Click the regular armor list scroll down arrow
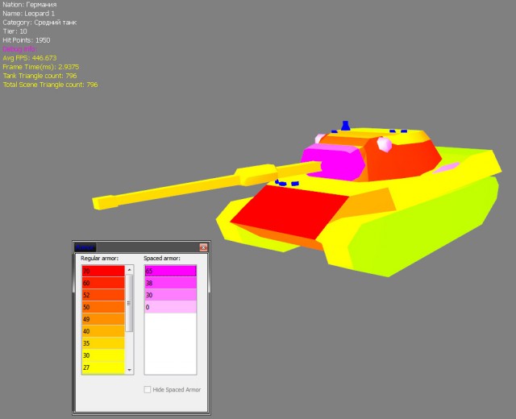The height and width of the screenshot is (419, 516). tap(129, 370)
